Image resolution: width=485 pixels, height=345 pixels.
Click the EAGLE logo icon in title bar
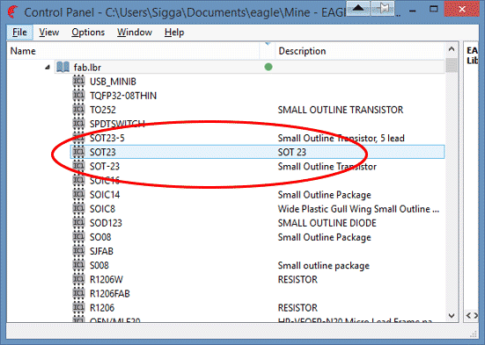(13, 12)
